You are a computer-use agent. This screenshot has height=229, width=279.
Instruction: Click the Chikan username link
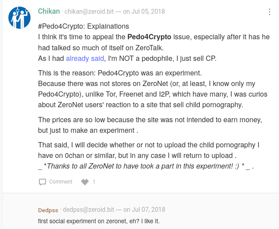[49, 11]
